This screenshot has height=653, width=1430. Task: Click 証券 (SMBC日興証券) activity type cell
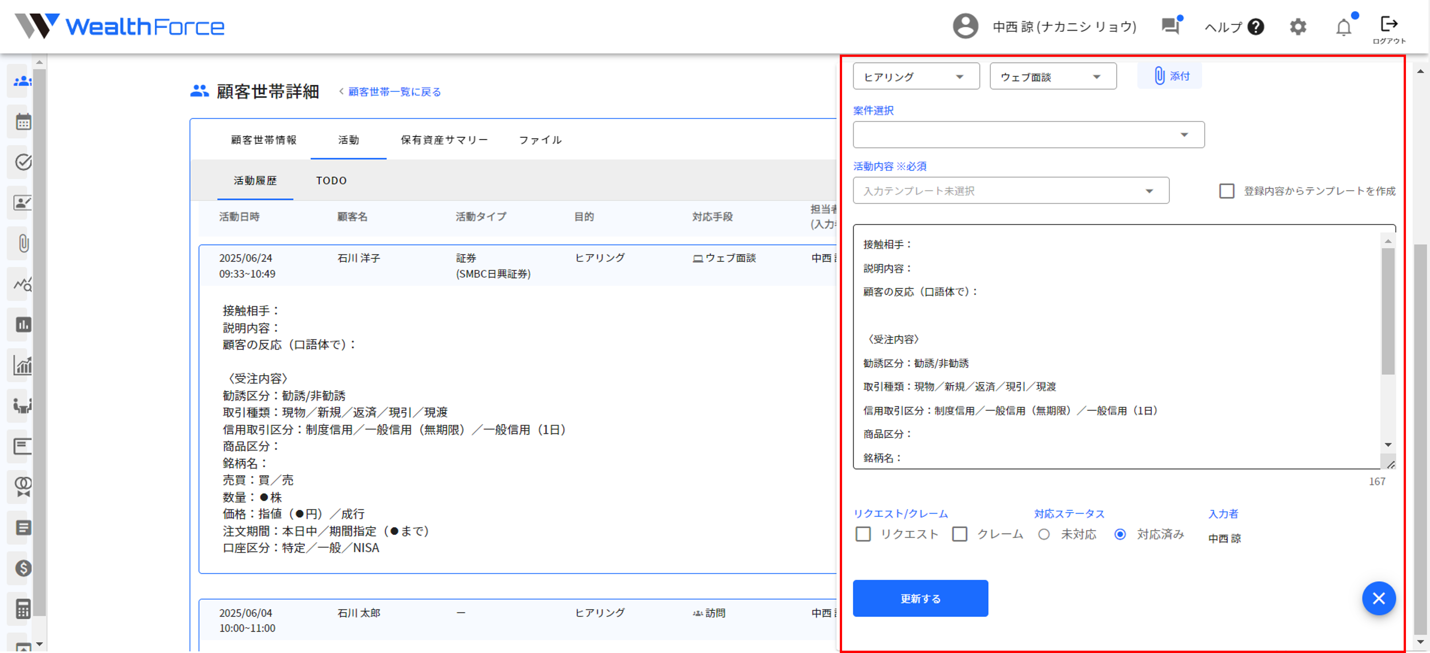point(493,266)
